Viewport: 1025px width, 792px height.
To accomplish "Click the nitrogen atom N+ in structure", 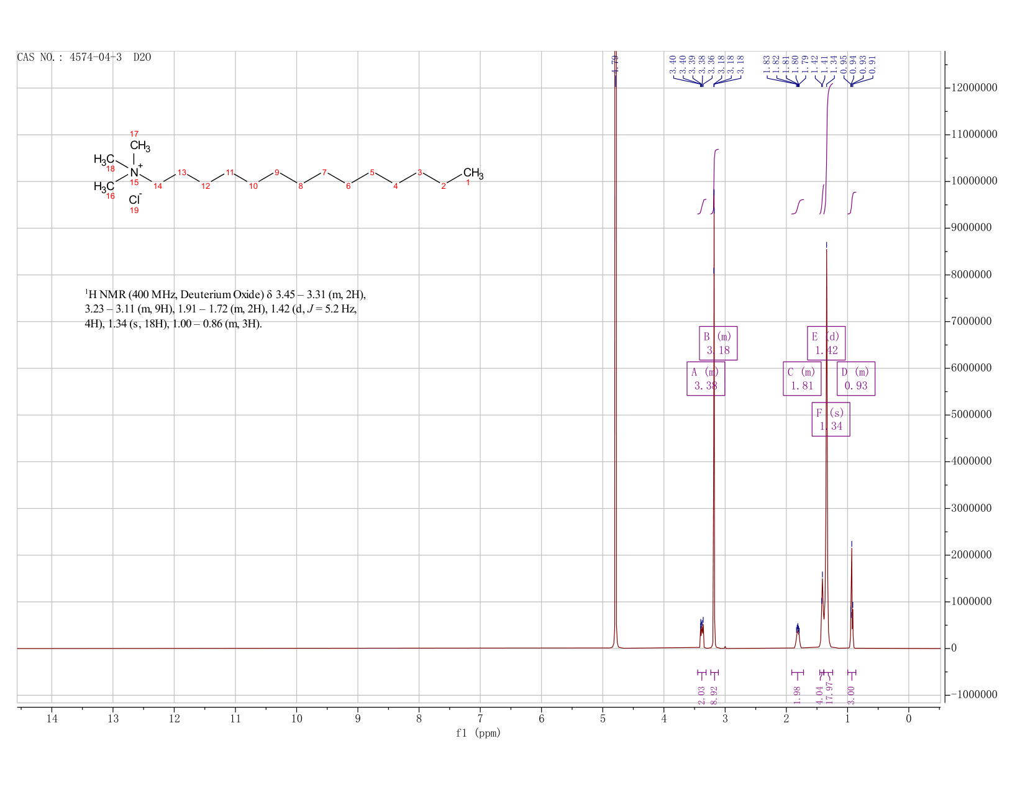I will click(135, 171).
